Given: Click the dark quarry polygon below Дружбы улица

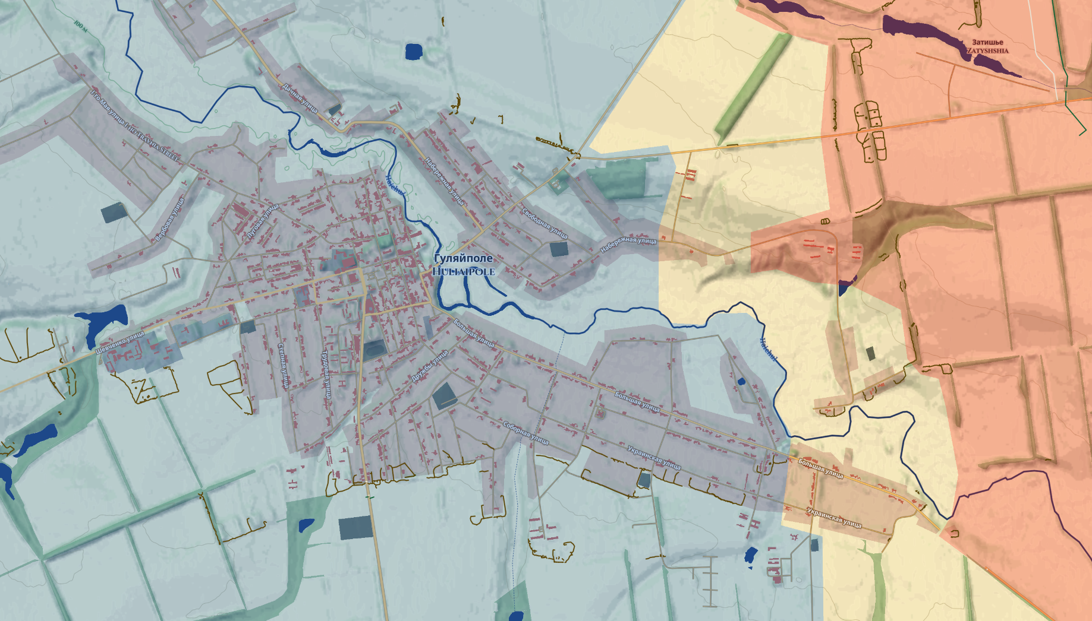Looking at the screenshot, I should tap(445, 395).
